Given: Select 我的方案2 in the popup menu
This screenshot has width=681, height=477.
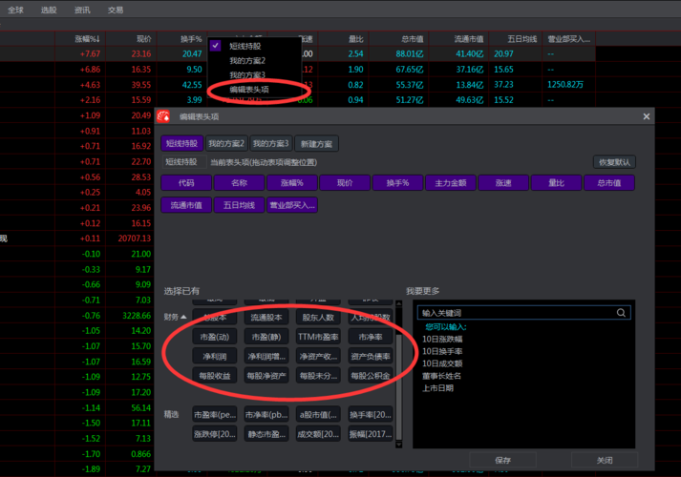Looking at the screenshot, I should tap(246, 60).
